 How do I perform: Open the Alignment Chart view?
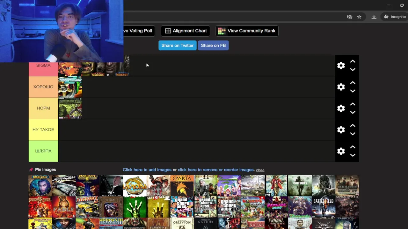click(x=186, y=31)
